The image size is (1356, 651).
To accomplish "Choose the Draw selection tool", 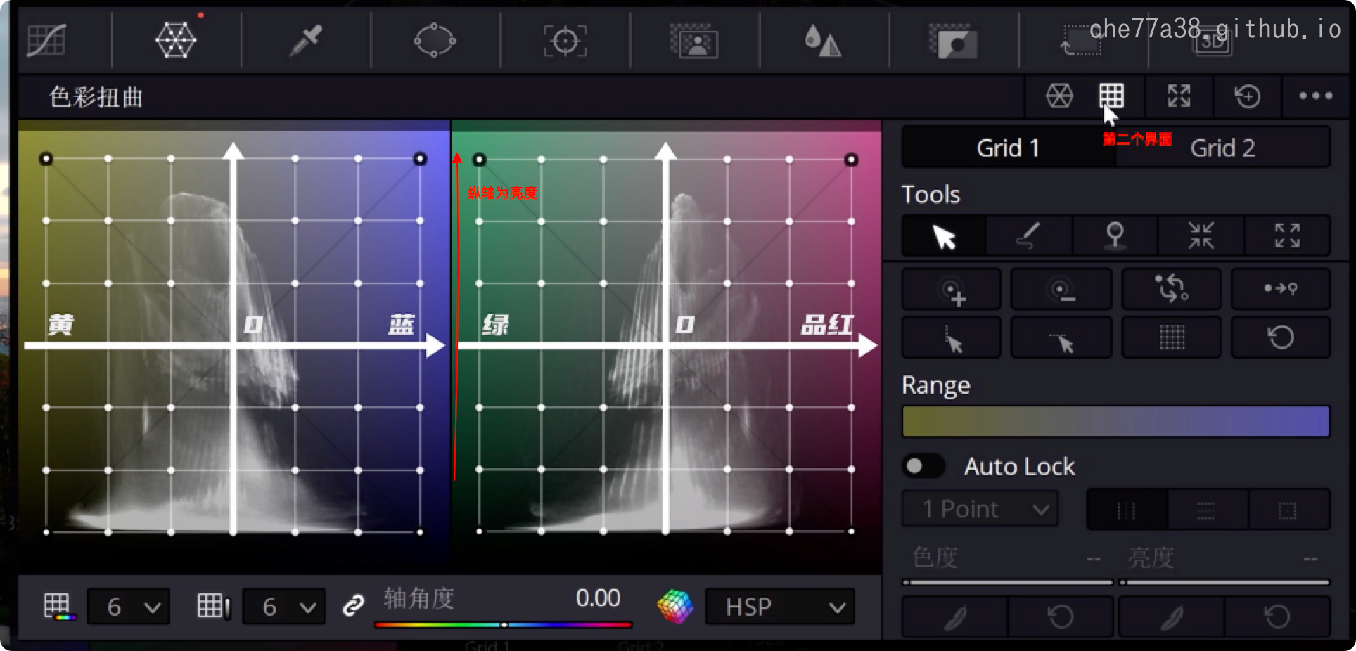I will 1030,236.
